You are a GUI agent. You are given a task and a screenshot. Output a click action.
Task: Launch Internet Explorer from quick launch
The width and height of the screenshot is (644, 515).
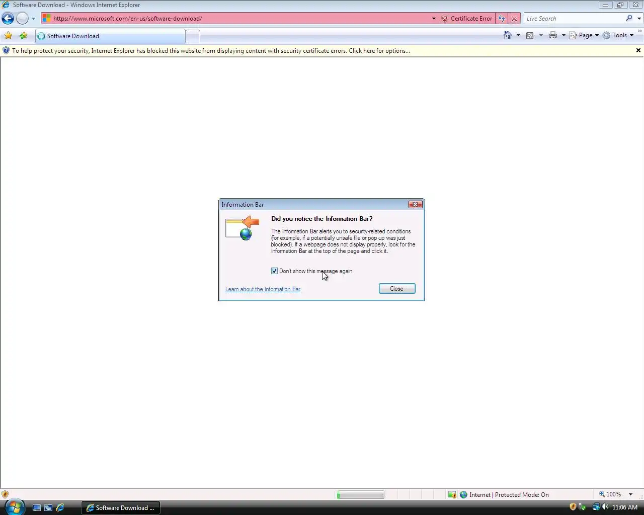60,507
